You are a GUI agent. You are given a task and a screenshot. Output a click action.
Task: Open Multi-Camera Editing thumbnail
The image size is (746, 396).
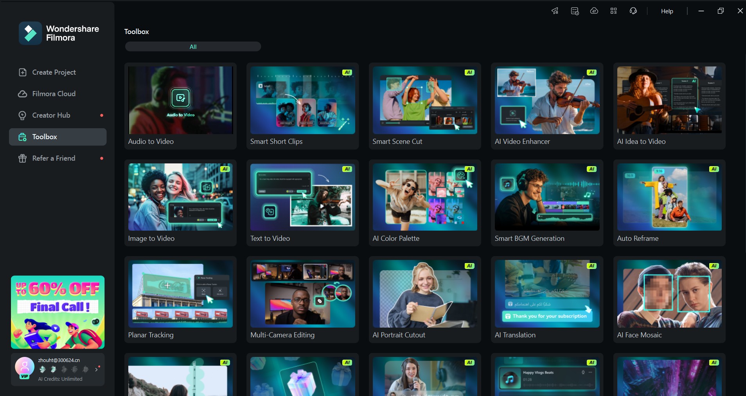pos(303,294)
